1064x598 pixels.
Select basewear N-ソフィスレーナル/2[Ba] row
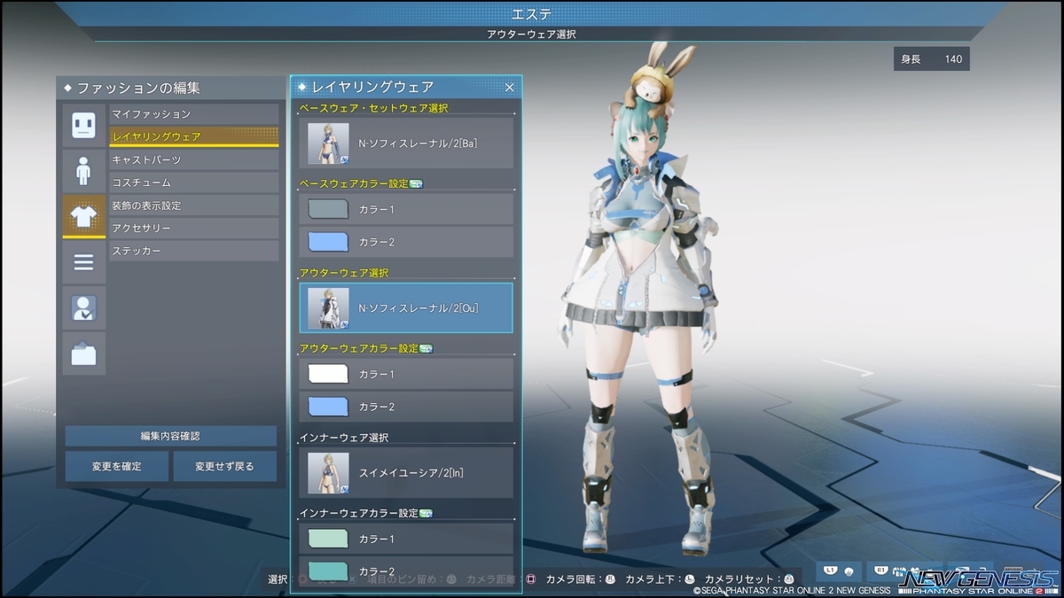(406, 143)
